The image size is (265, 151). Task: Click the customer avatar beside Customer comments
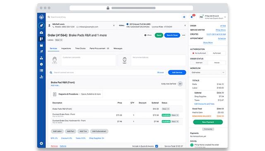point(54,60)
